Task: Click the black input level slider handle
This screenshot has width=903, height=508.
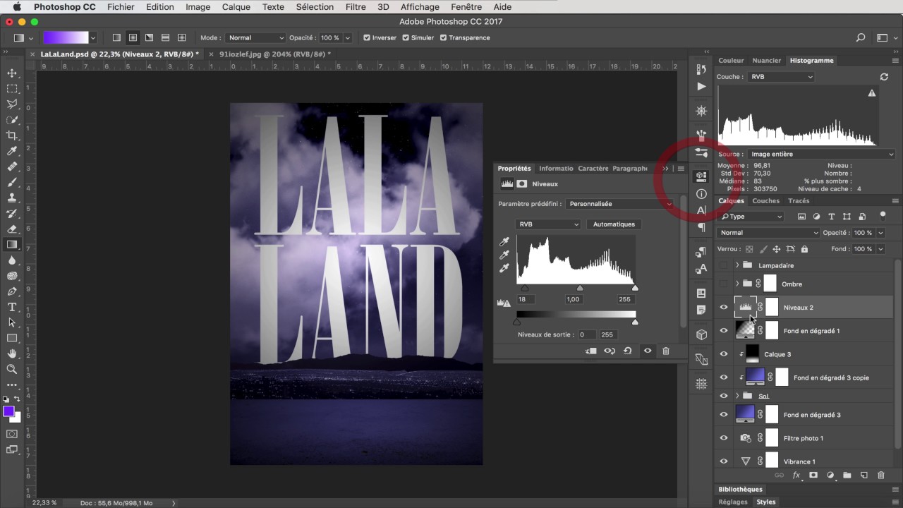Action: click(525, 288)
